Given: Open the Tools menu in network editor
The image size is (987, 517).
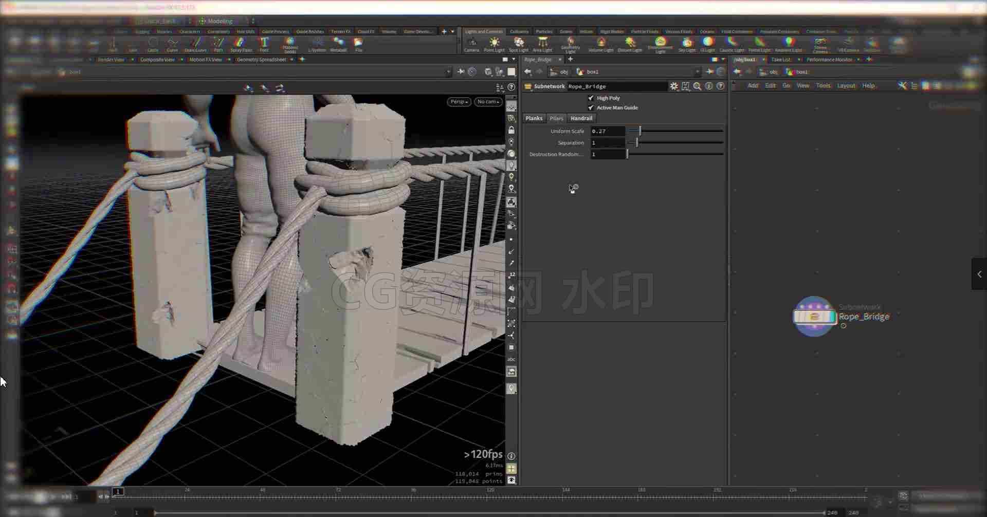Looking at the screenshot, I should pyautogui.click(x=823, y=86).
